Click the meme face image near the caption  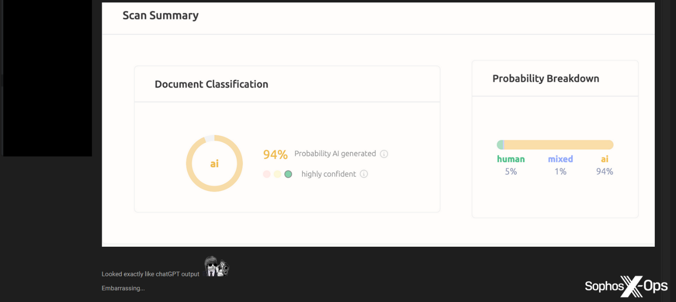[216, 266]
